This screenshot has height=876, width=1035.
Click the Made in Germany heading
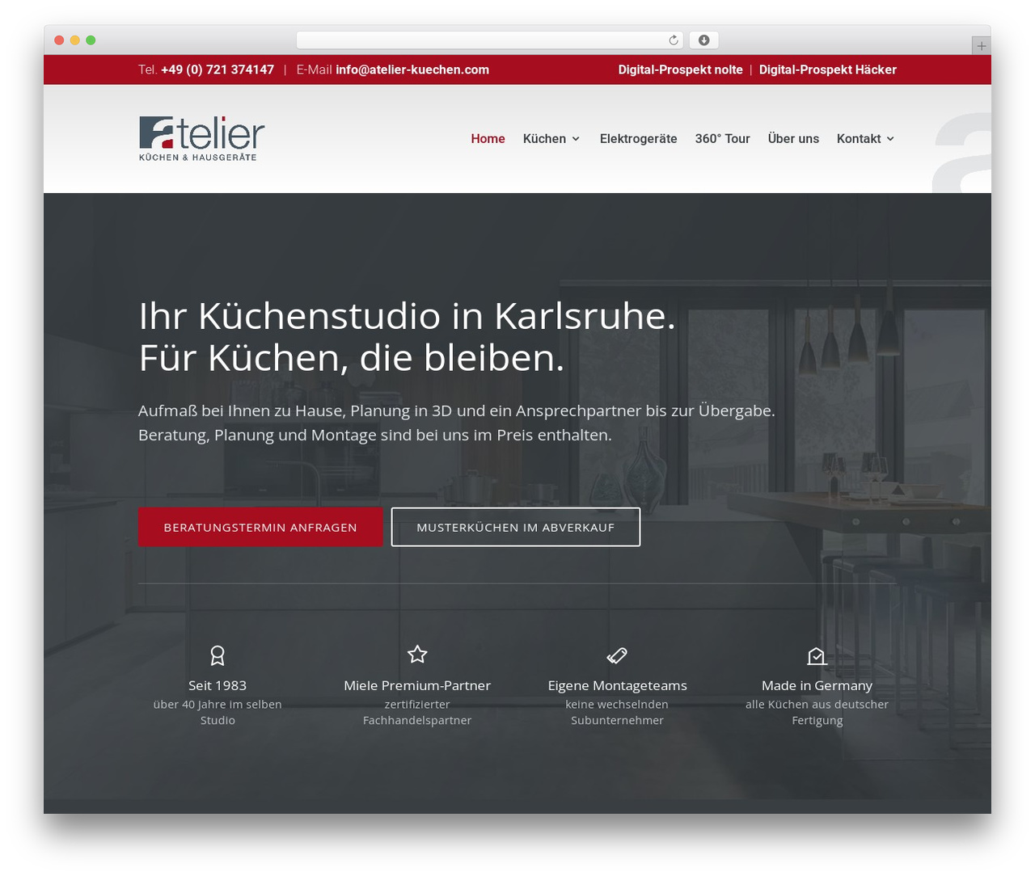point(817,685)
